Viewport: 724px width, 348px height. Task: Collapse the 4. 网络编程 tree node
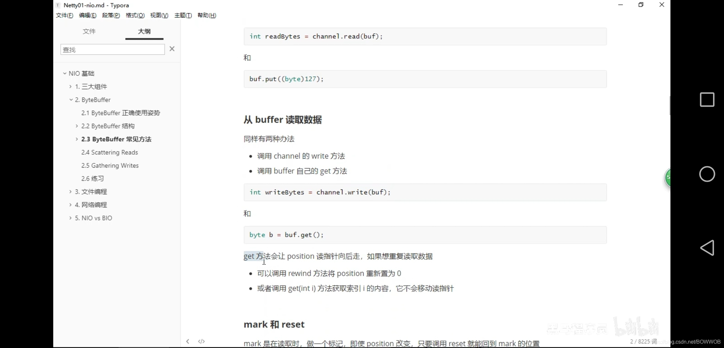click(x=71, y=205)
